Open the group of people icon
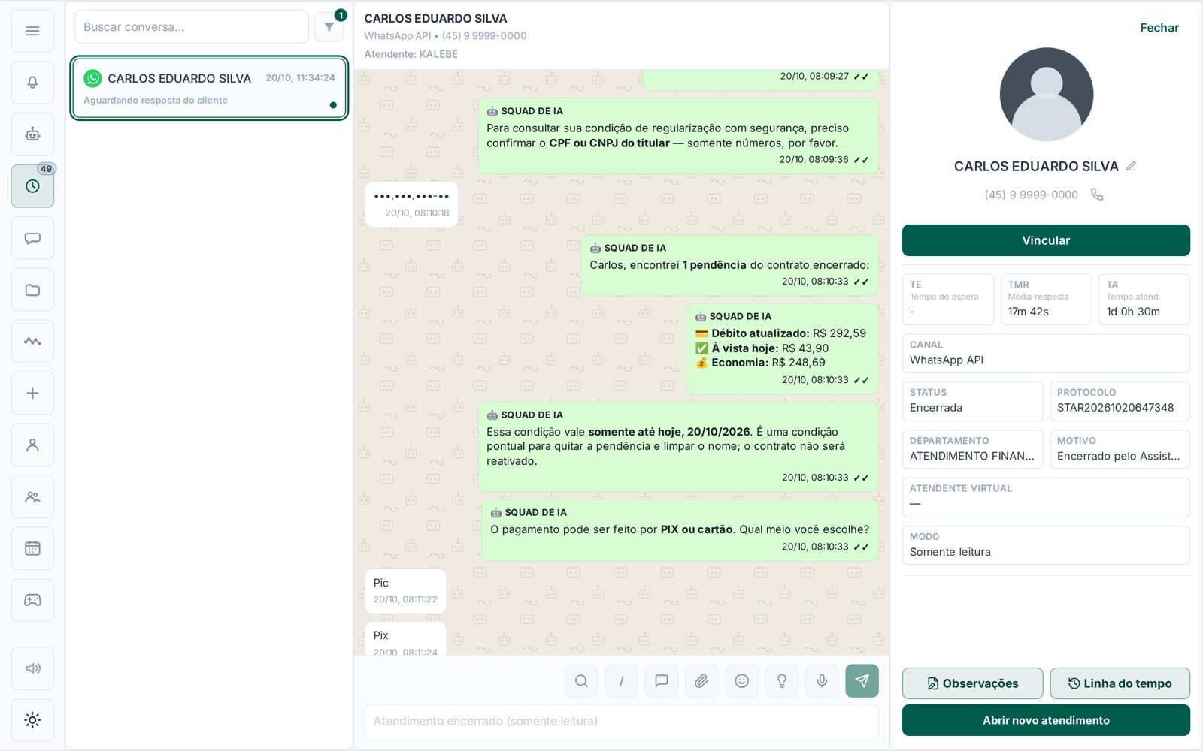The image size is (1203, 751). [32, 496]
